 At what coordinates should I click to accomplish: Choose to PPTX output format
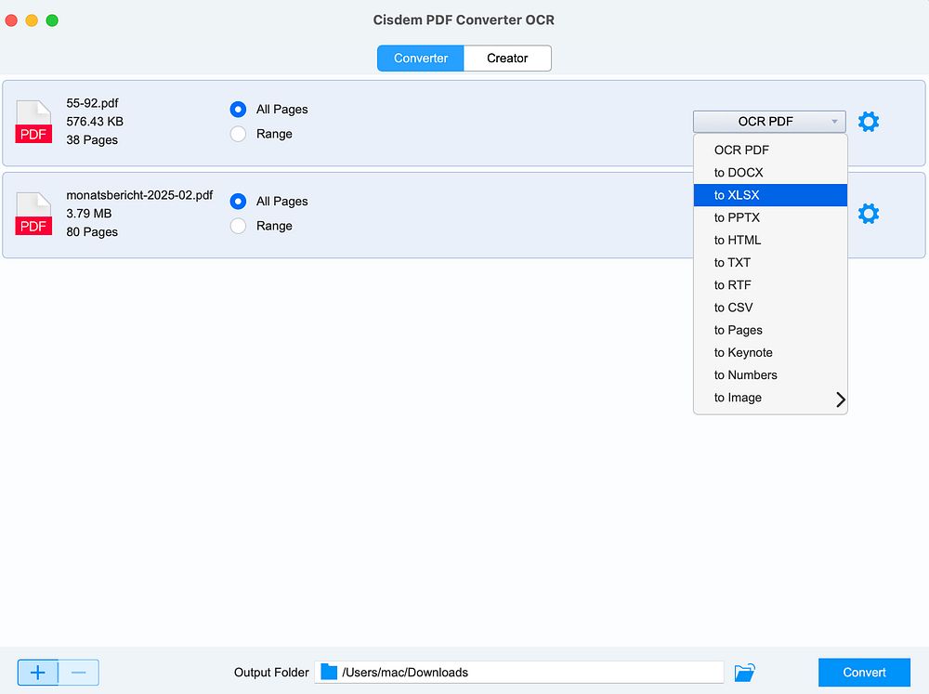click(770, 217)
